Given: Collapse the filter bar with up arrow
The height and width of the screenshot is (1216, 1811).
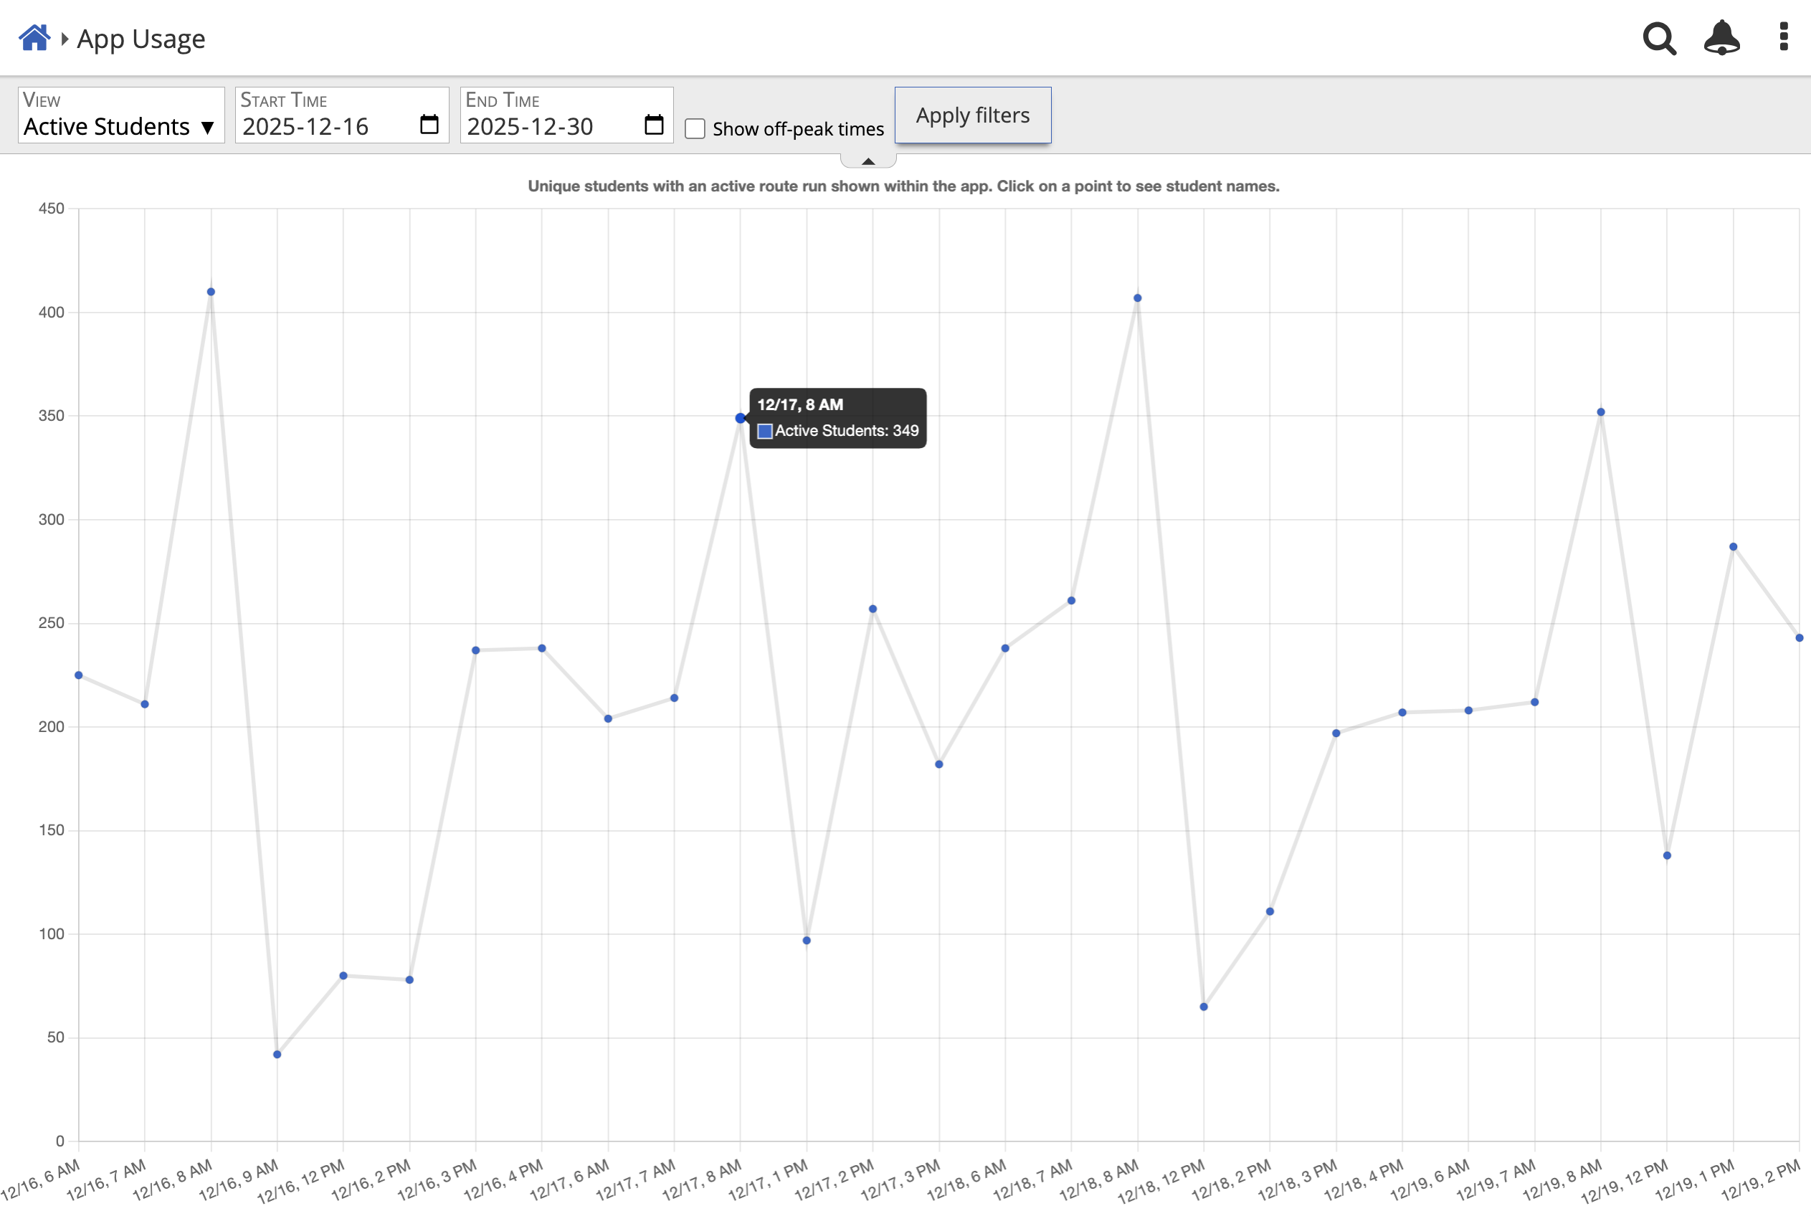Looking at the screenshot, I should pyautogui.click(x=868, y=161).
